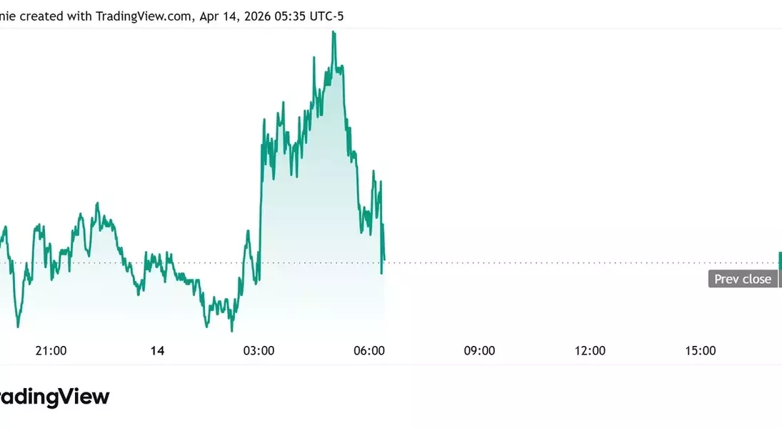Screen dimensions: 782x428
Task: Click the 03:00 time axis label
Action: coord(259,350)
